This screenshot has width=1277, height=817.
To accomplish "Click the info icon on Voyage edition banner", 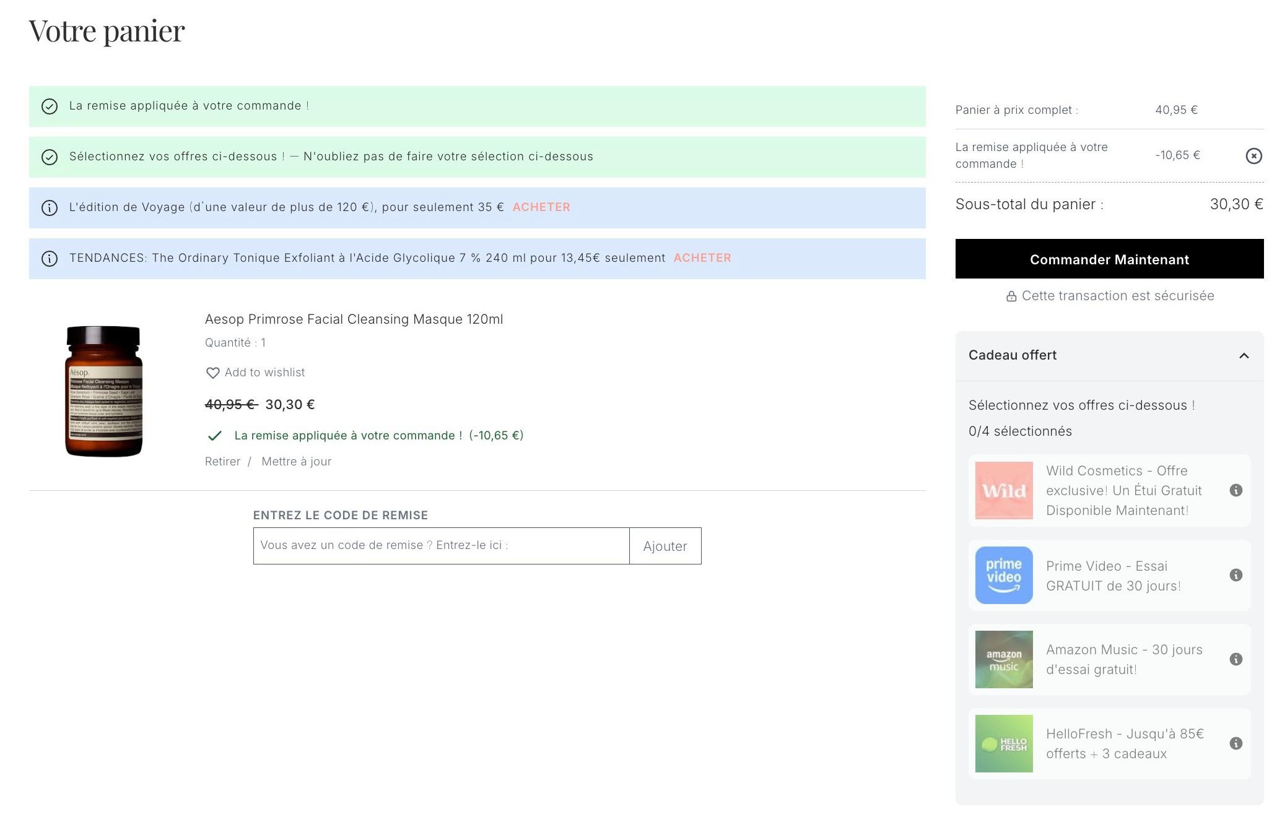I will 50,208.
